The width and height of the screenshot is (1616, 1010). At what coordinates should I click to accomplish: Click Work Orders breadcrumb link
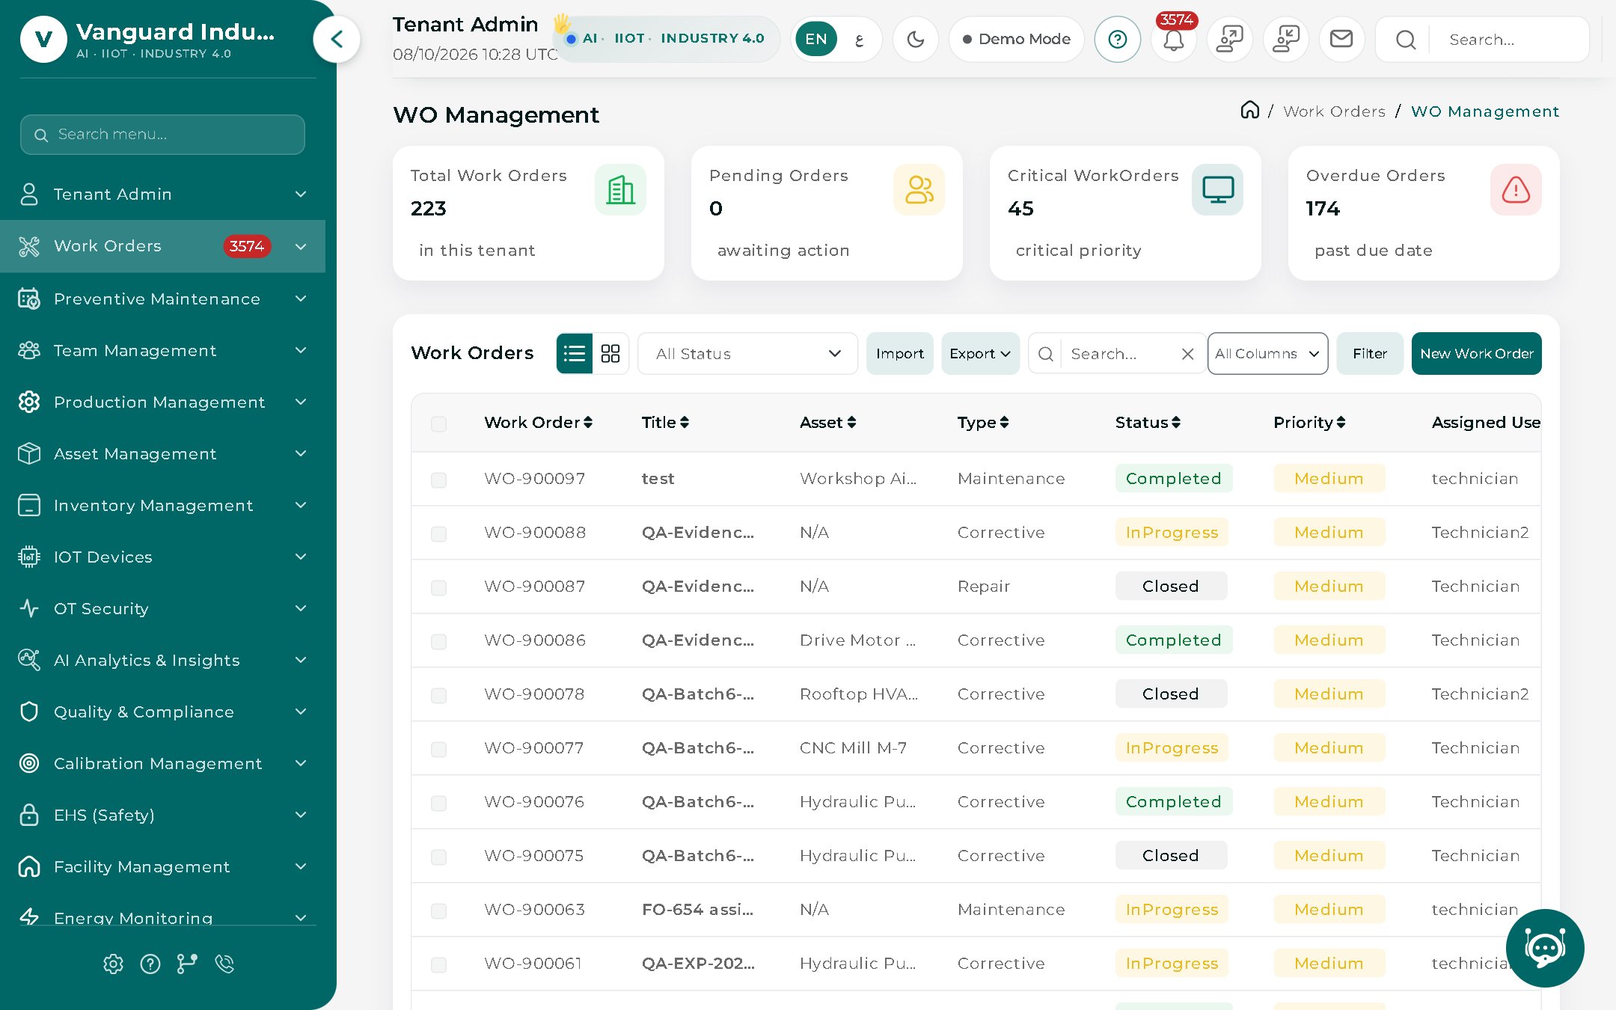[x=1334, y=111]
